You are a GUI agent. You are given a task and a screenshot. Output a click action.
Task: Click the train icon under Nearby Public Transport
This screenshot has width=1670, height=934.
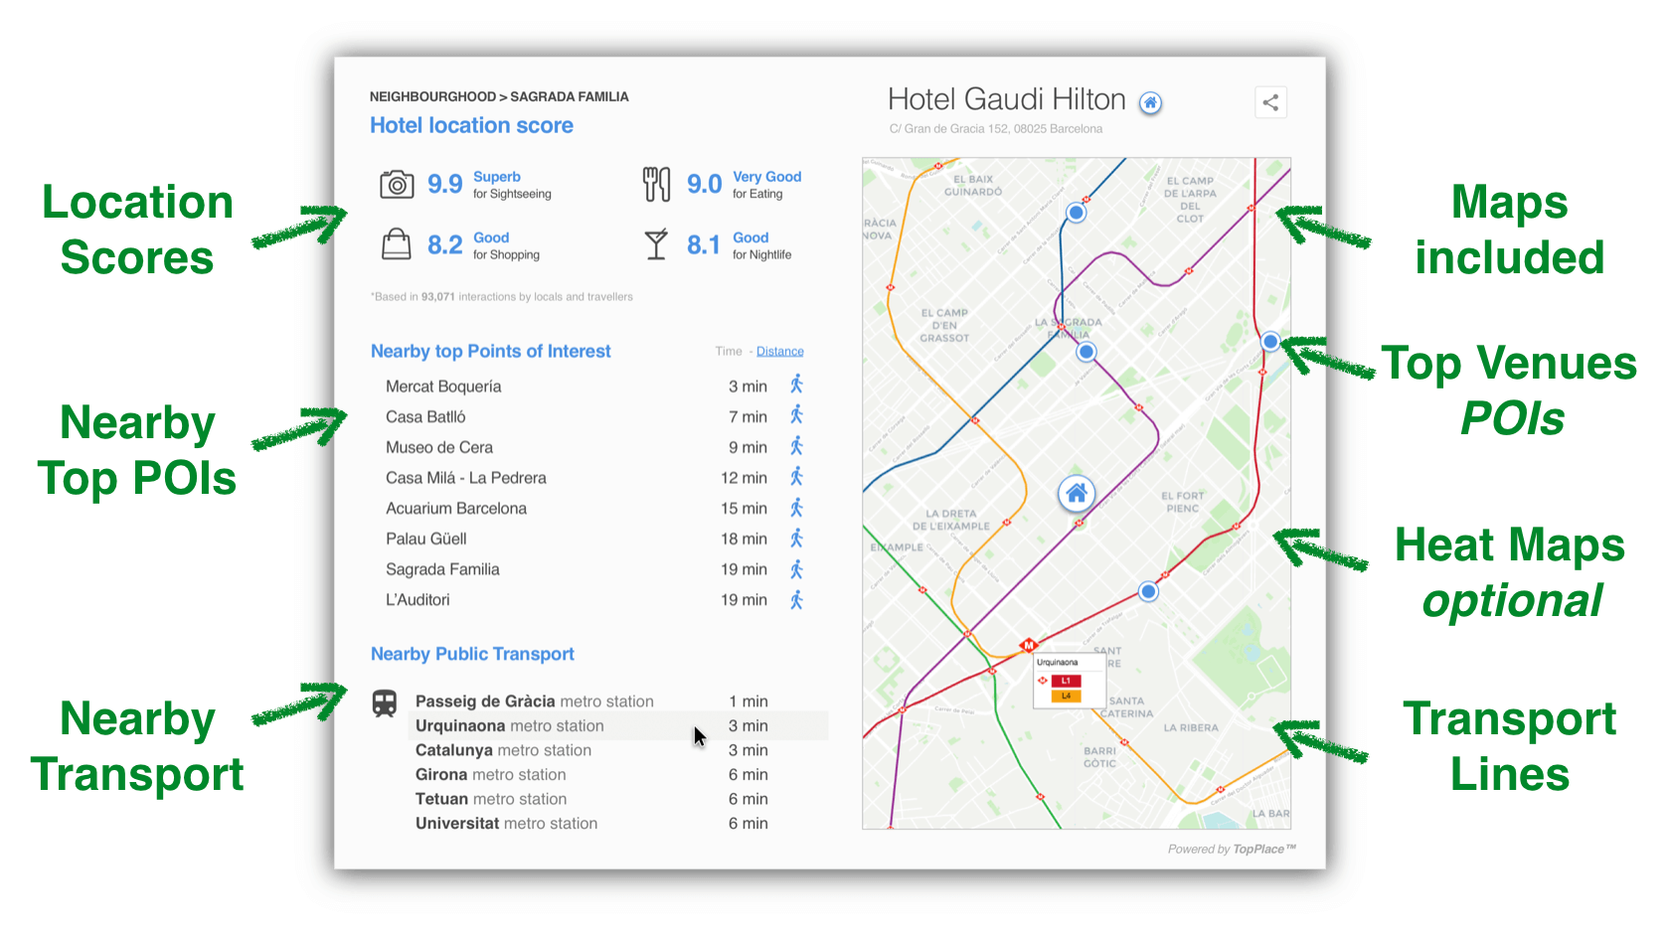click(385, 703)
